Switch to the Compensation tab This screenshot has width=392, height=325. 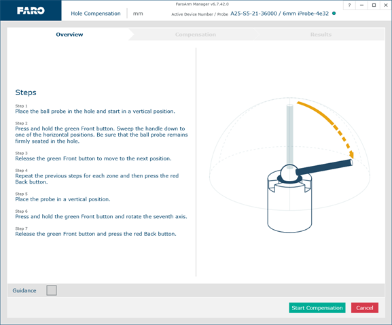195,34
